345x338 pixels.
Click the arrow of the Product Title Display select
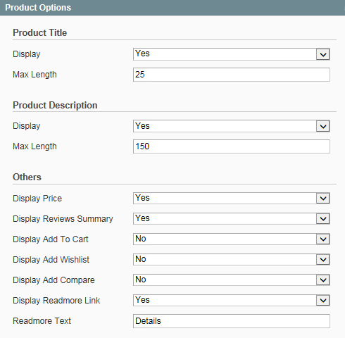coord(323,54)
